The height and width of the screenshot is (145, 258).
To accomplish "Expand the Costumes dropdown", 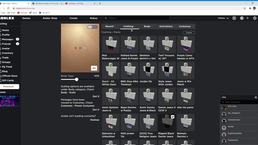I will (x=185, y=26).
